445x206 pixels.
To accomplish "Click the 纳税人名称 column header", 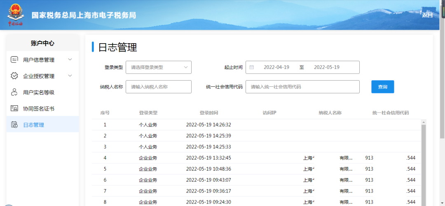I will (x=330, y=113).
